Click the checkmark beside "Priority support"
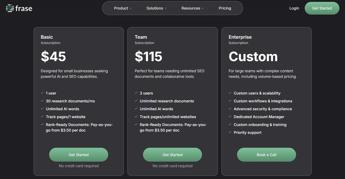 [230, 132]
